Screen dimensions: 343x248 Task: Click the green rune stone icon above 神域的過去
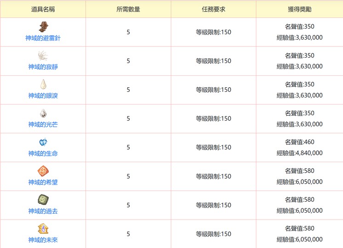click(x=43, y=200)
